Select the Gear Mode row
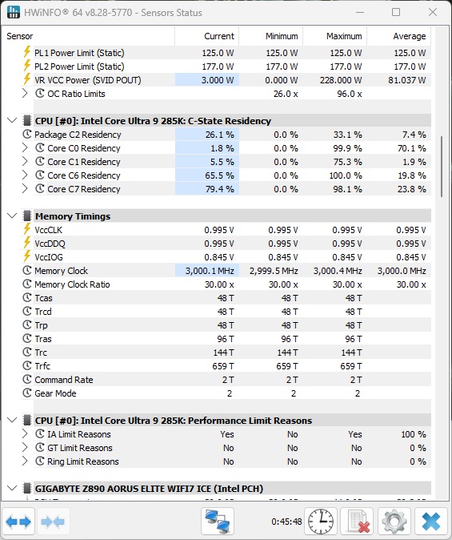Image resolution: width=452 pixels, height=540 pixels. 226,393
